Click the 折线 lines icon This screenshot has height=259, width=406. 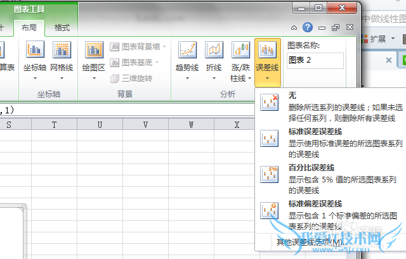click(214, 49)
